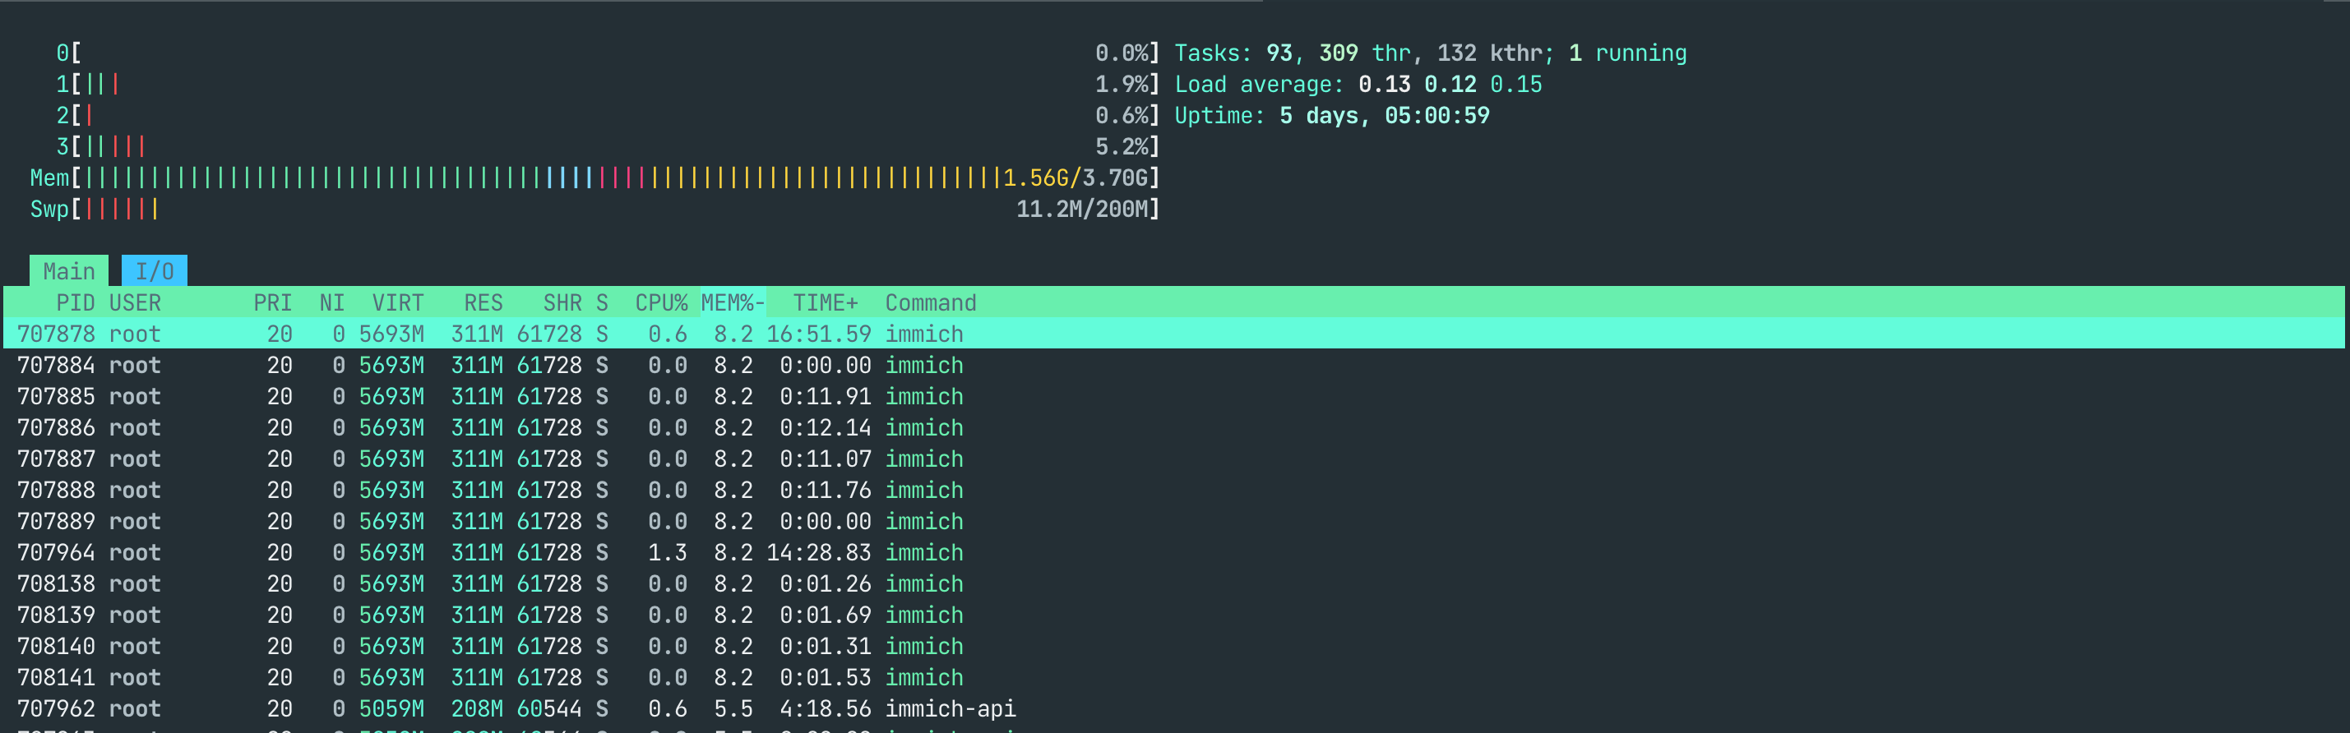Select the Main tab
The height and width of the screenshot is (733, 2350).
pyautogui.click(x=68, y=271)
